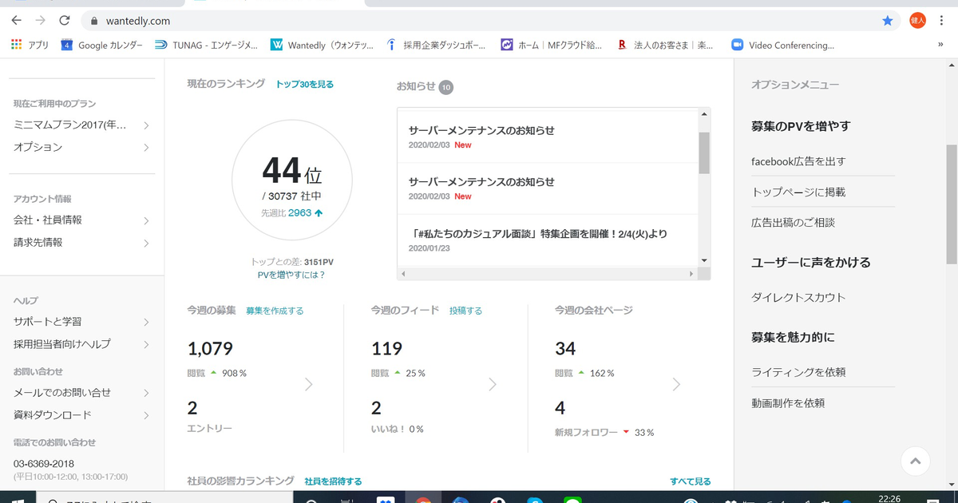
Task: Select ダイレクトスカウト in the option menu
Action: pos(798,297)
